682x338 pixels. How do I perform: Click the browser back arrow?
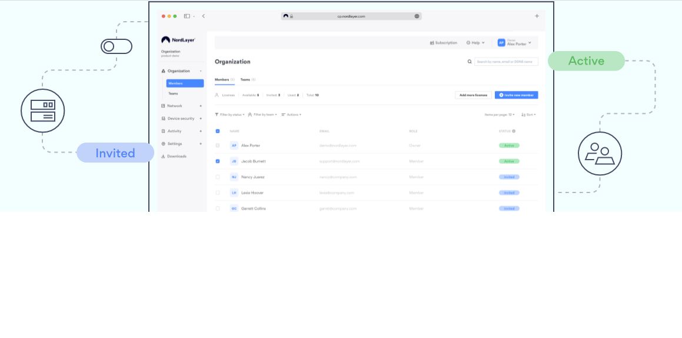(x=204, y=16)
